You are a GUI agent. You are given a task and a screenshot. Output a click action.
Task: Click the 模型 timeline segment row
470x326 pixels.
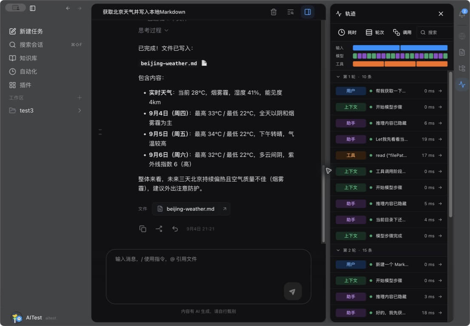(400, 56)
